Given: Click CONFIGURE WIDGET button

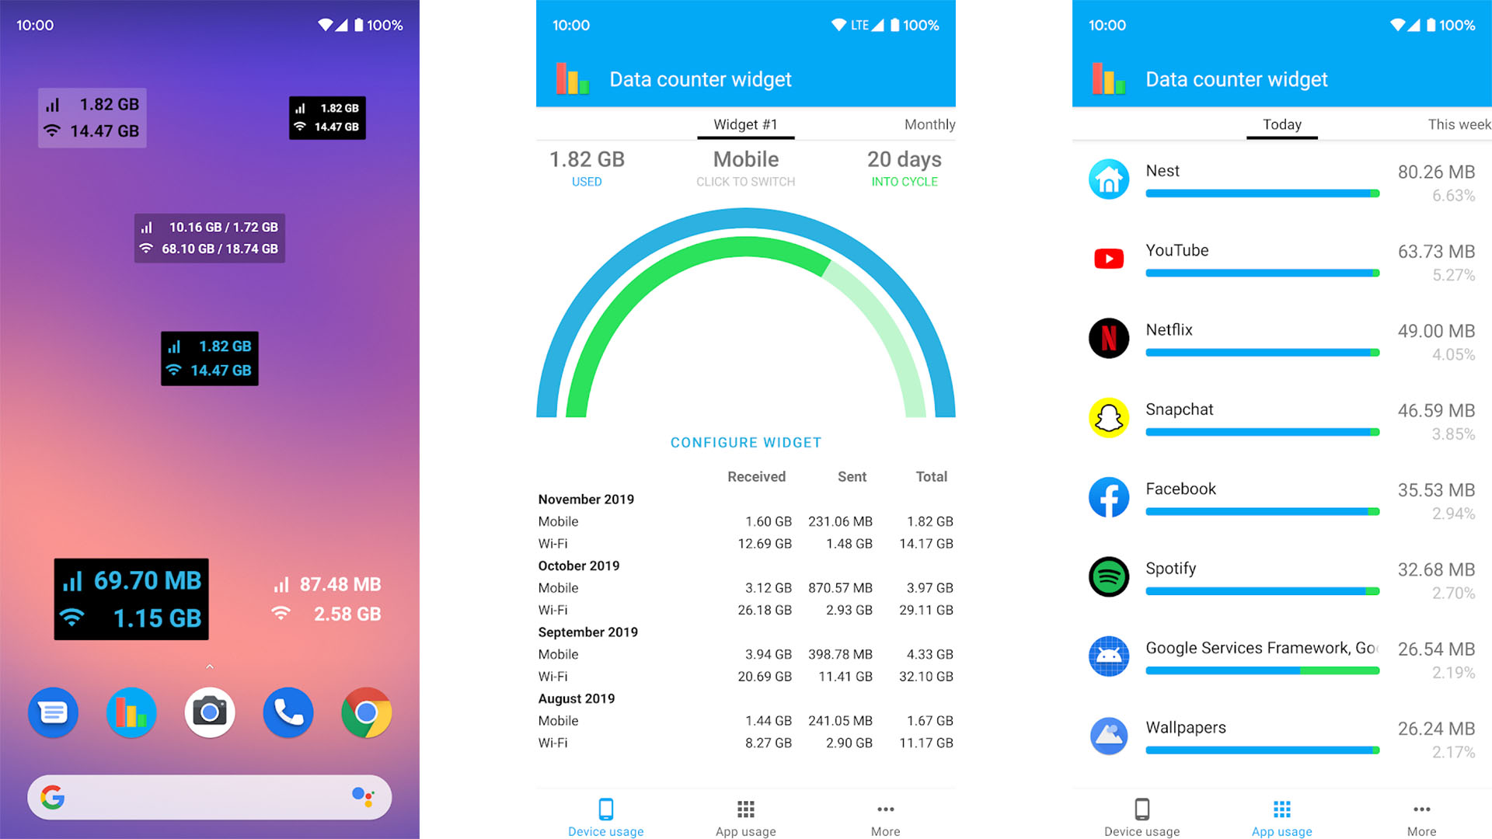Looking at the screenshot, I should (745, 441).
